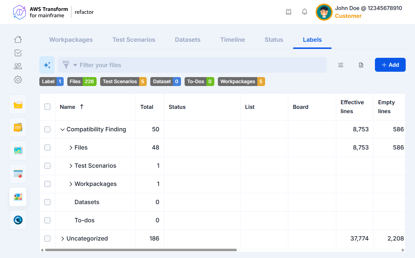Switch to the Workpackages tab
The width and height of the screenshot is (415, 258).
point(71,40)
